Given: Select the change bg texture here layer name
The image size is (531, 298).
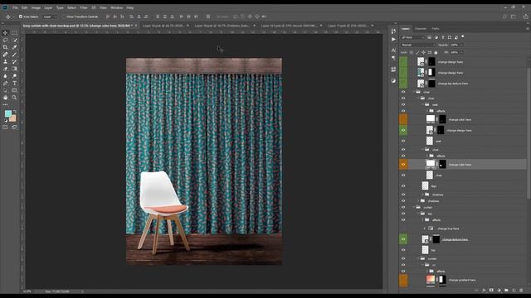Looking at the screenshot, I should click(453, 84).
